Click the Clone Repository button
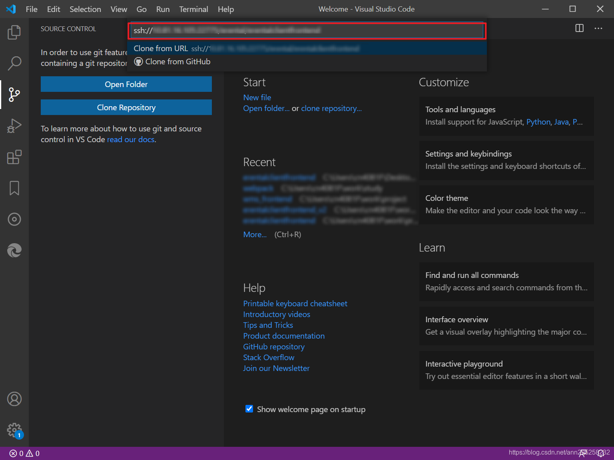Image resolution: width=614 pixels, height=460 pixels. pos(126,107)
